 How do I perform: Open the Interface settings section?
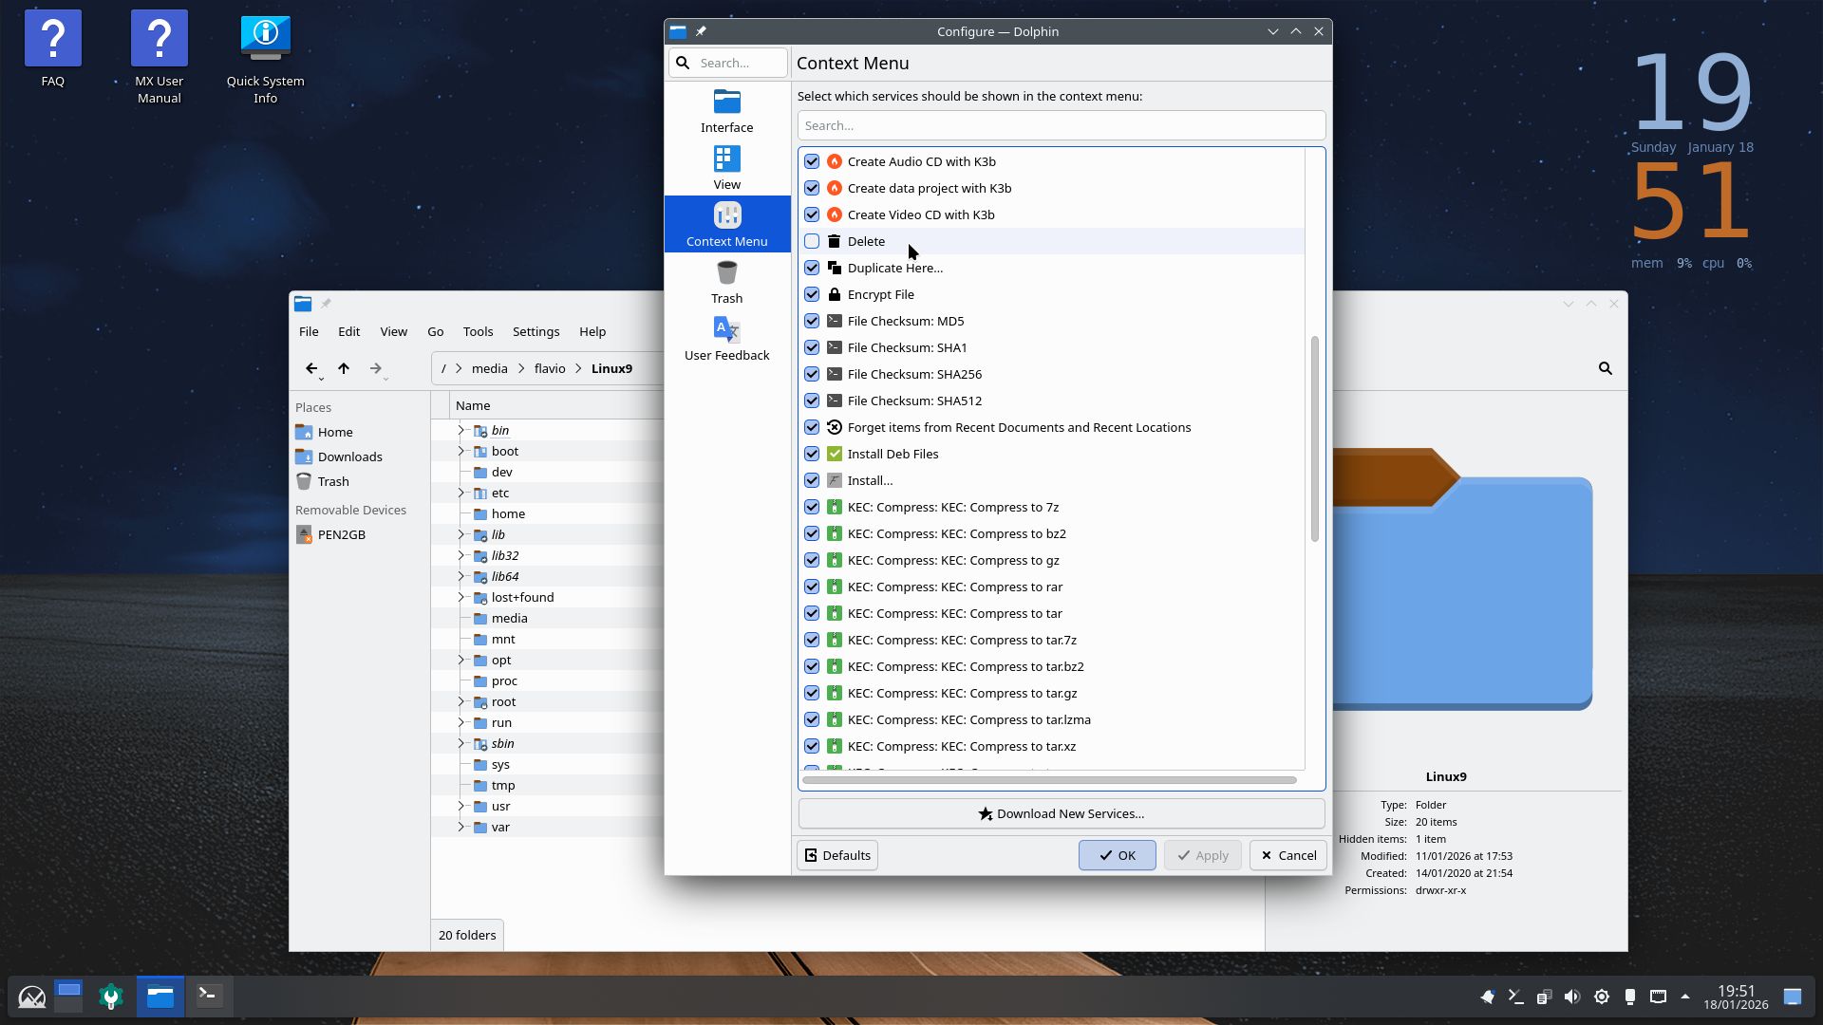click(726, 111)
